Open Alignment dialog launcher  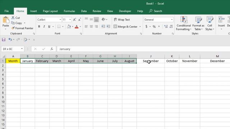tap(141, 34)
